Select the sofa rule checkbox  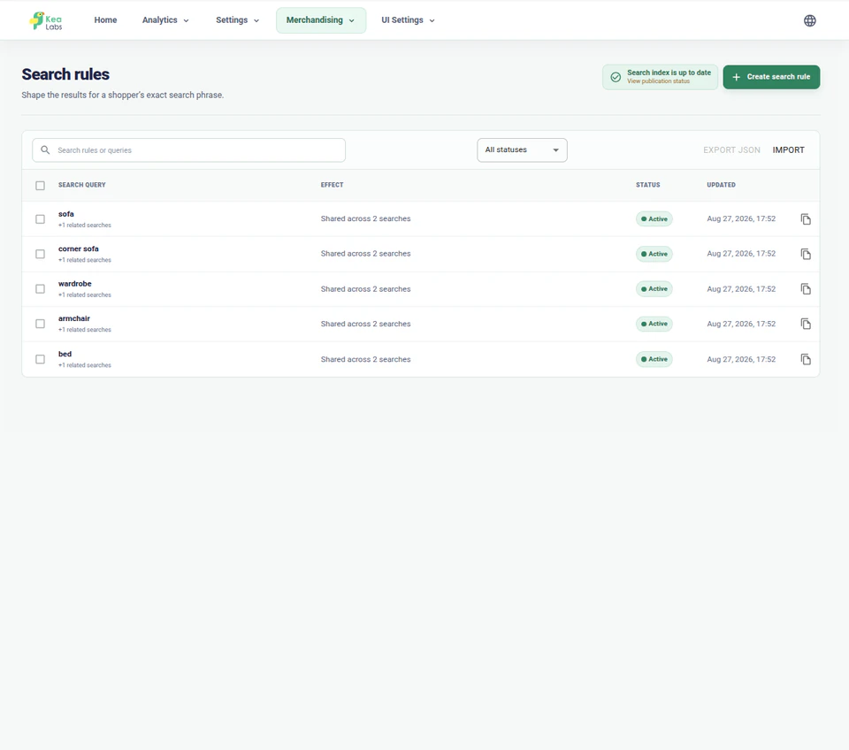click(x=40, y=218)
